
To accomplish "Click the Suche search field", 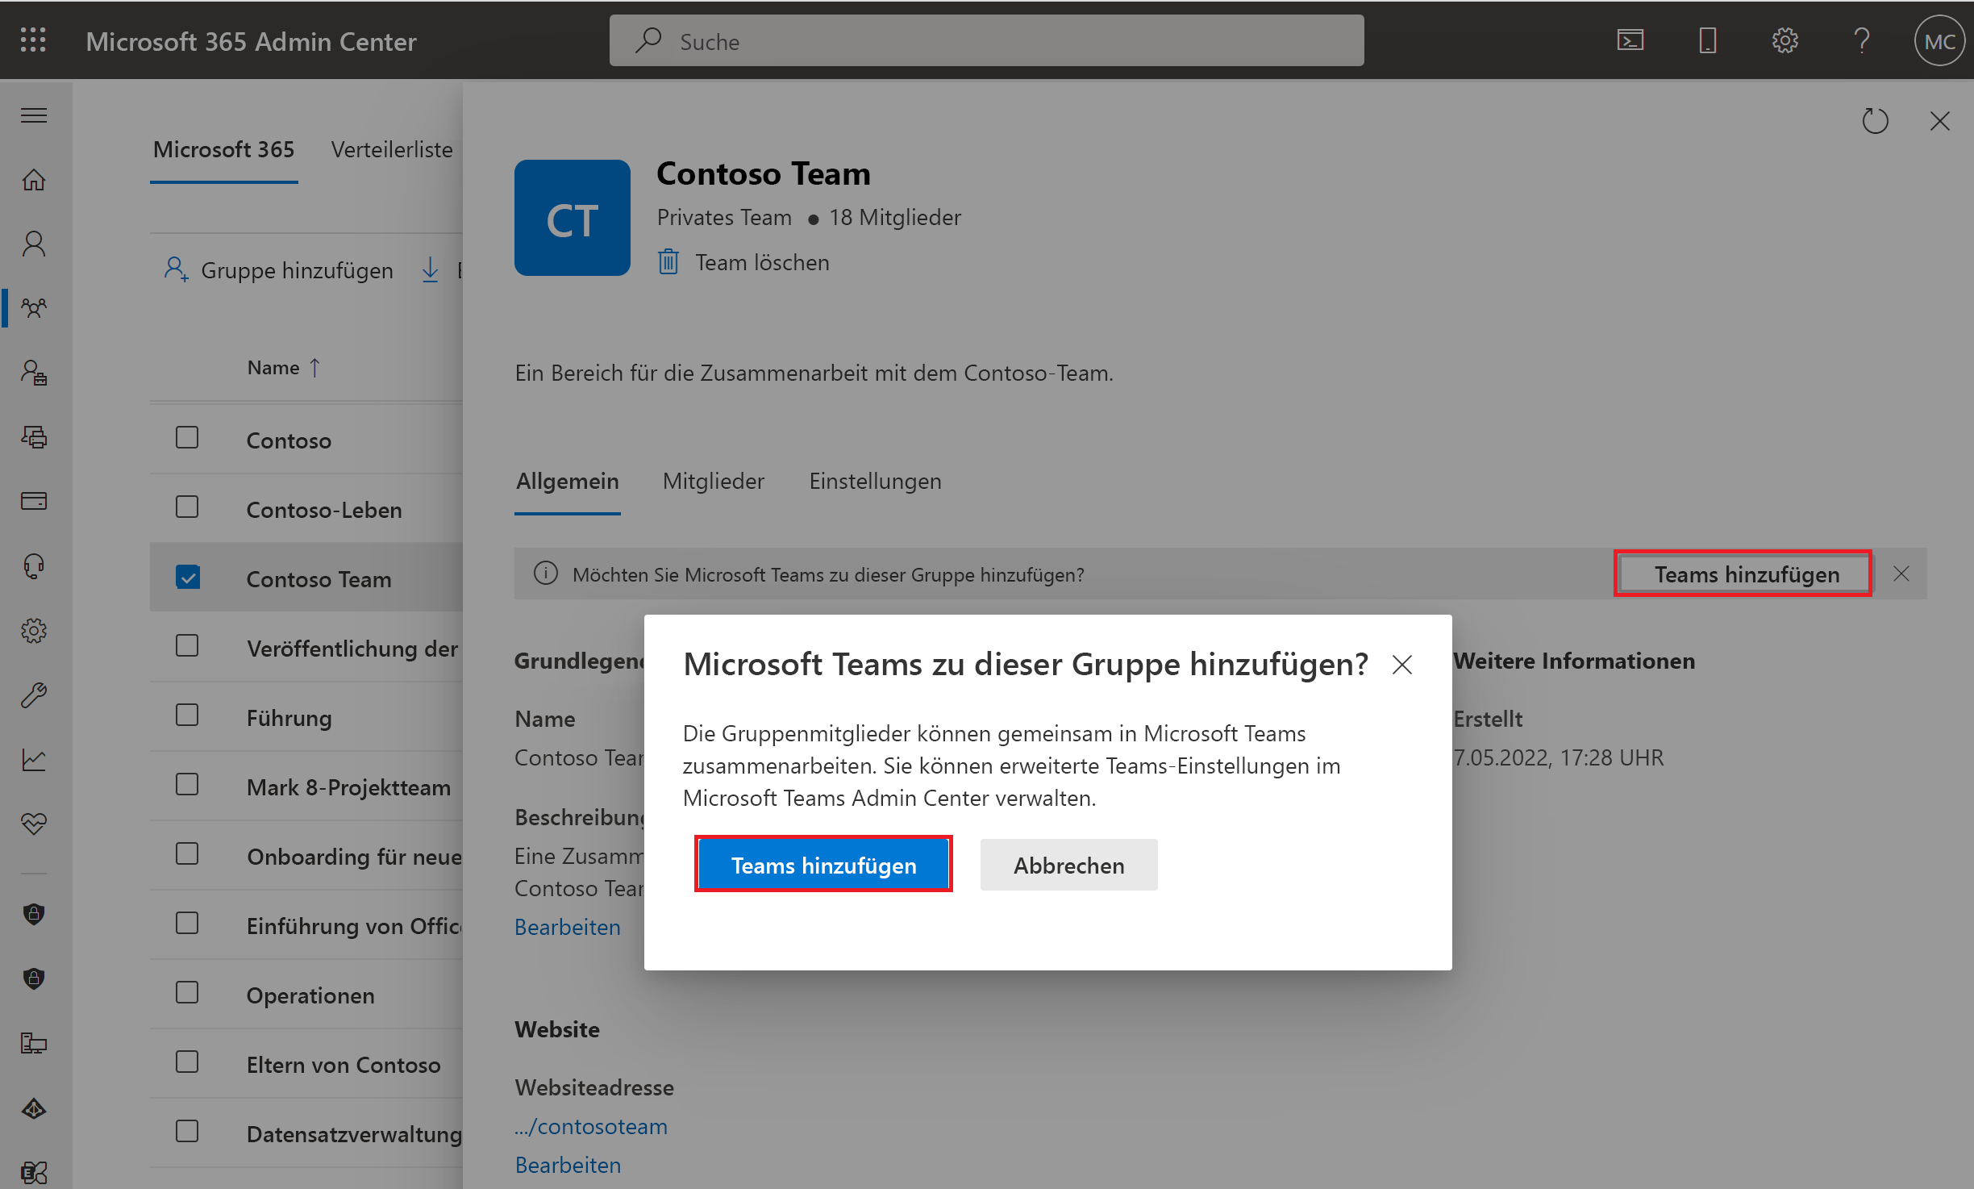I will [986, 40].
